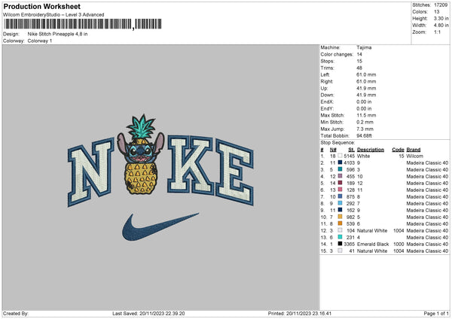
Task: Click the Stitch pineapple character in the design
Action: pos(140,155)
